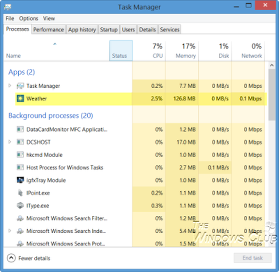279x272 pixels.
Task: Click the igfxTray Module icon
Action: coord(20,180)
